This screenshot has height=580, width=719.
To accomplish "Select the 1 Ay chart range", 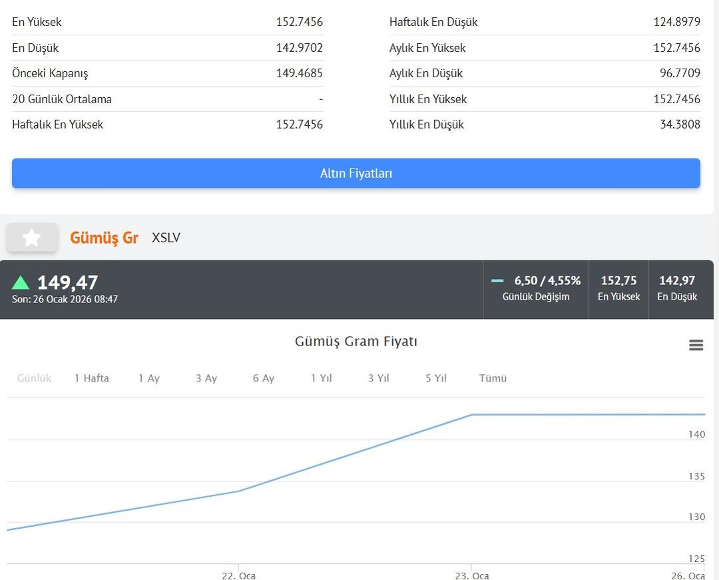I will (x=149, y=378).
